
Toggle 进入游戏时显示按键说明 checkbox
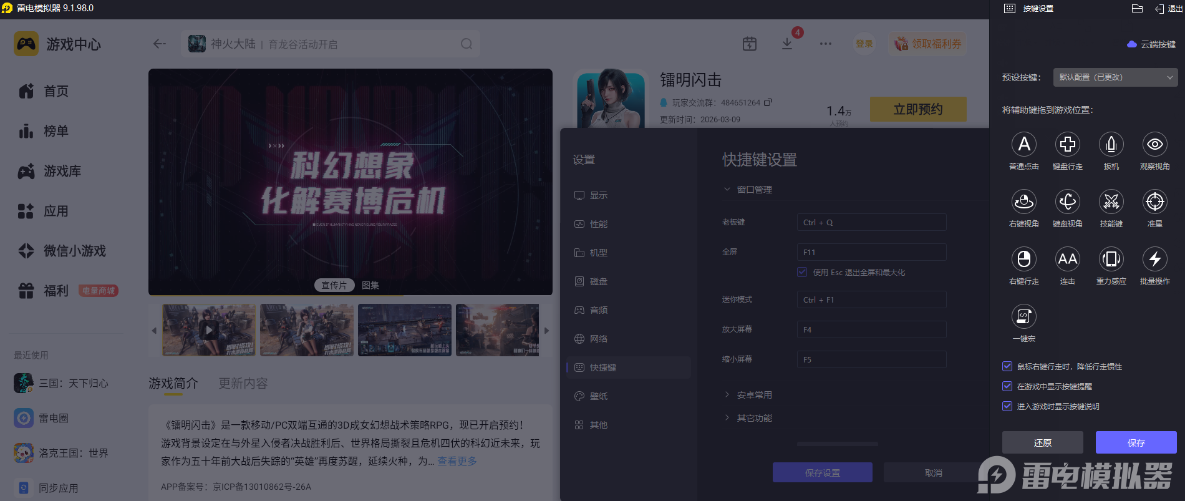tap(1007, 406)
